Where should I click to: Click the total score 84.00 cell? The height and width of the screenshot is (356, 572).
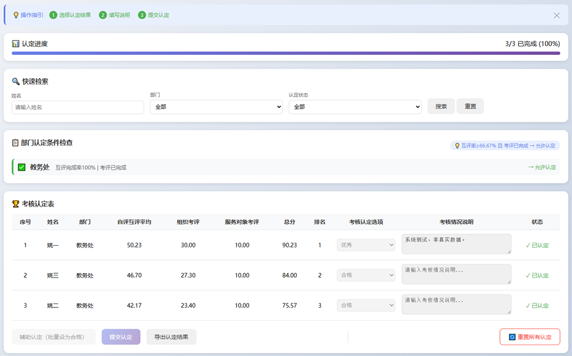pos(289,275)
